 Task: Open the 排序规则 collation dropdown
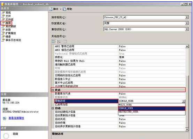click(187, 17)
